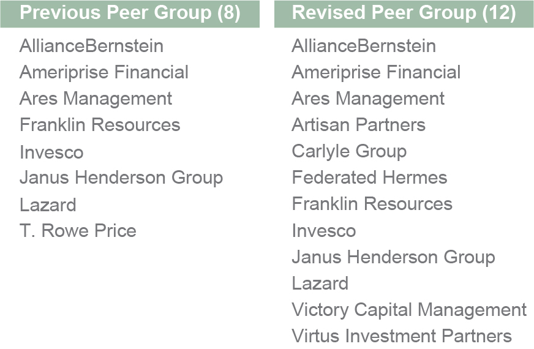Click Ameriprise Financial under Previous Peer Group
The height and width of the screenshot is (349, 534).
[104, 72]
